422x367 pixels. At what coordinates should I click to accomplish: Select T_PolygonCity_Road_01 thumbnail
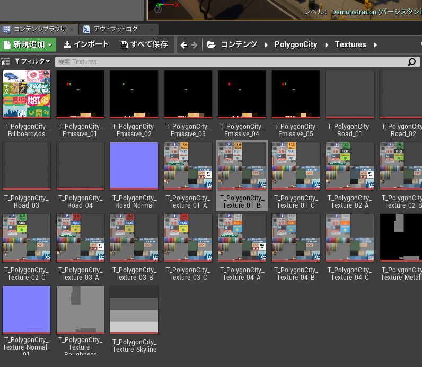coord(350,94)
